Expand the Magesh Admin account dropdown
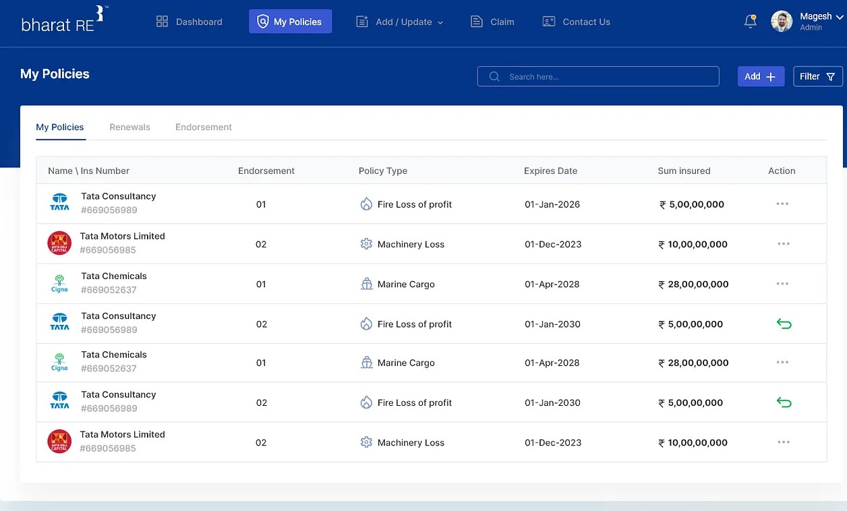 (x=839, y=18)
